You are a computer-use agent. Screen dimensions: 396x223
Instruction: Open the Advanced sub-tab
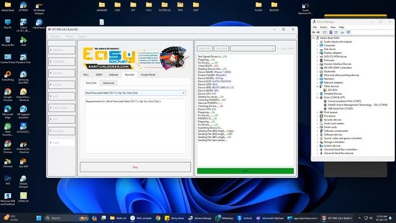point(108,83)
